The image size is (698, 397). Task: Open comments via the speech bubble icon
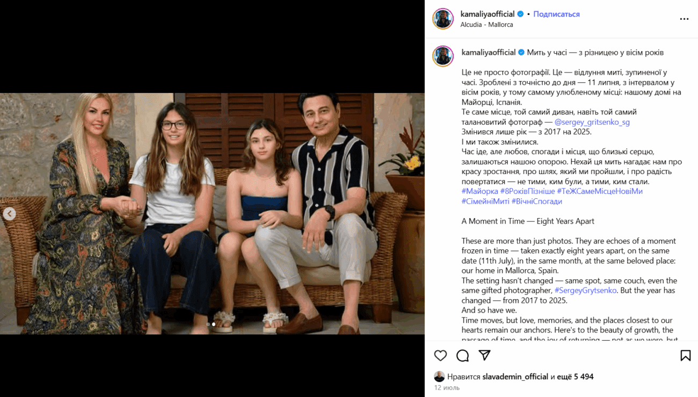462,356
